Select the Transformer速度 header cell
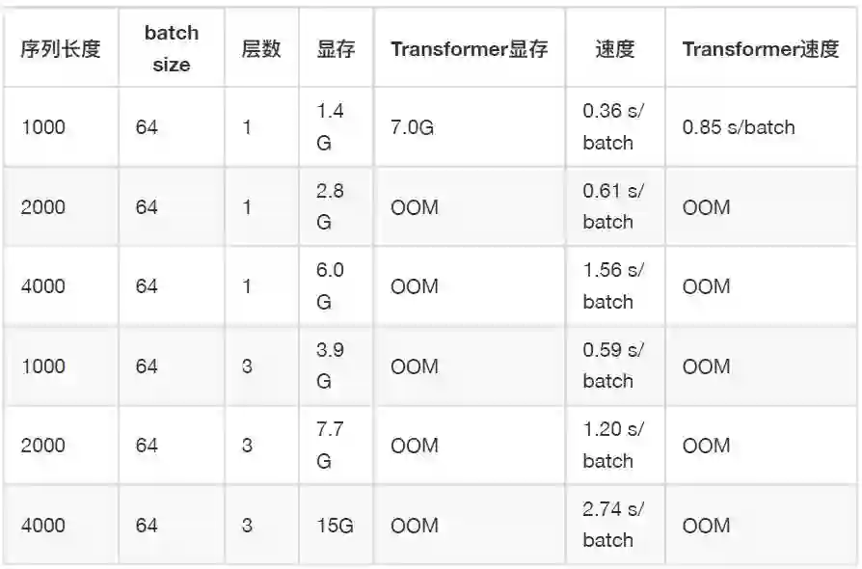This screenshot has width=862, height=569. tap(760, 49)
